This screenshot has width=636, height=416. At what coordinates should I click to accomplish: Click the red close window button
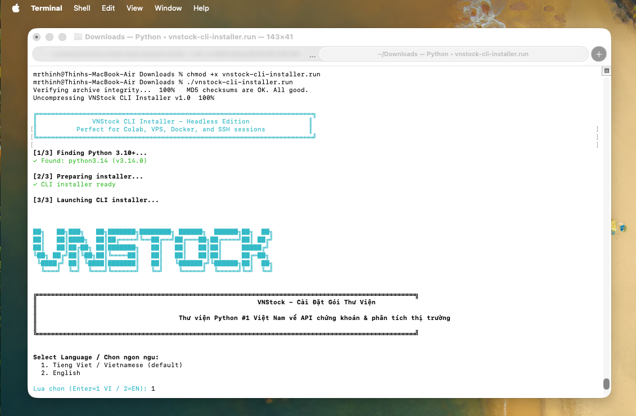point(37,37)
